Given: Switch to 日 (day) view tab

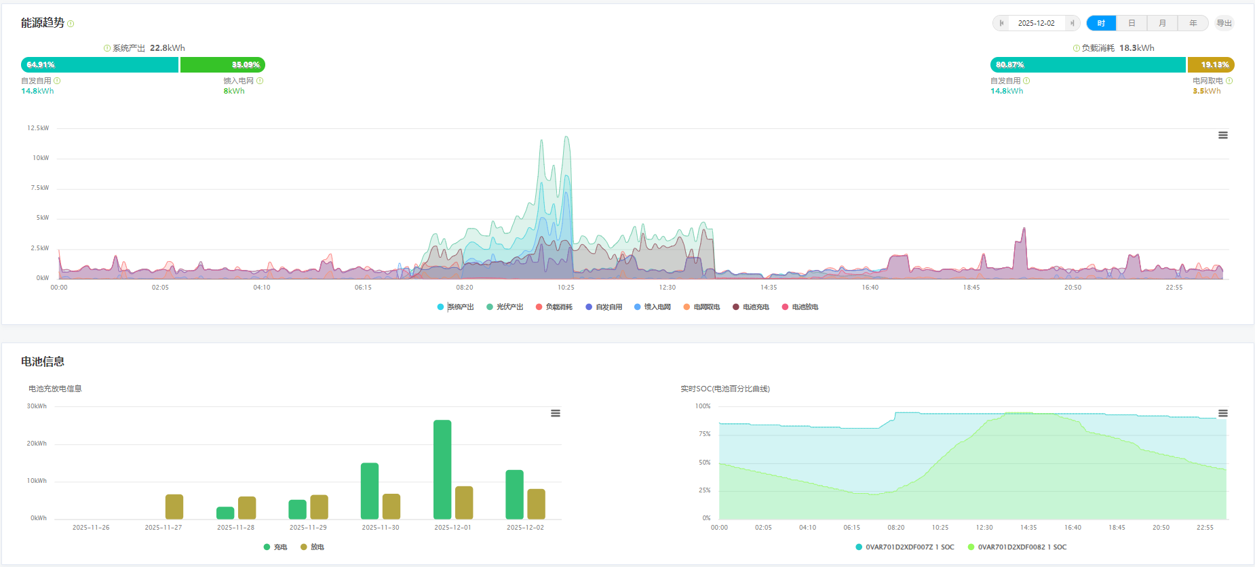Looking at the screenshot, I should click(1132, 23).
